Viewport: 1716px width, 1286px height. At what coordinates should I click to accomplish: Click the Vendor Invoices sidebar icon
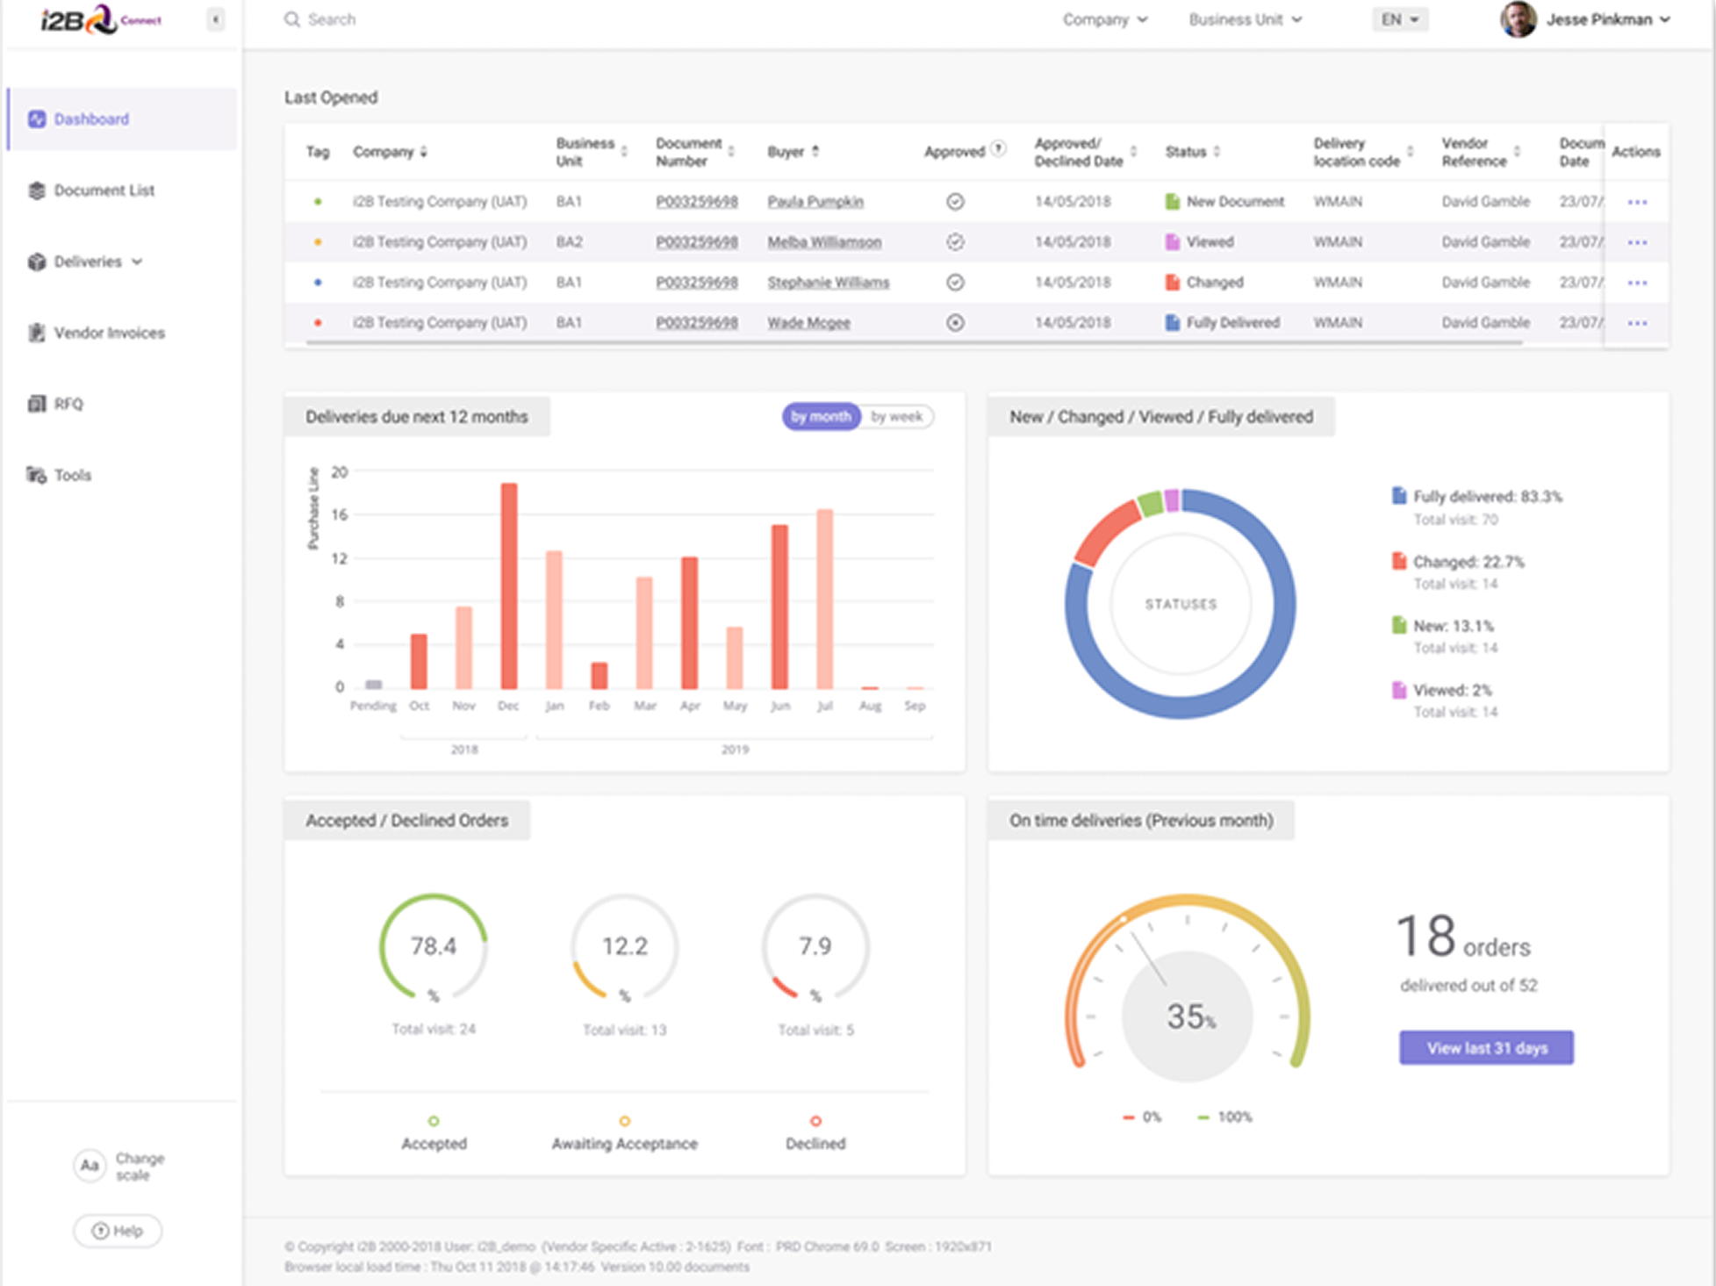click(36, 333)
